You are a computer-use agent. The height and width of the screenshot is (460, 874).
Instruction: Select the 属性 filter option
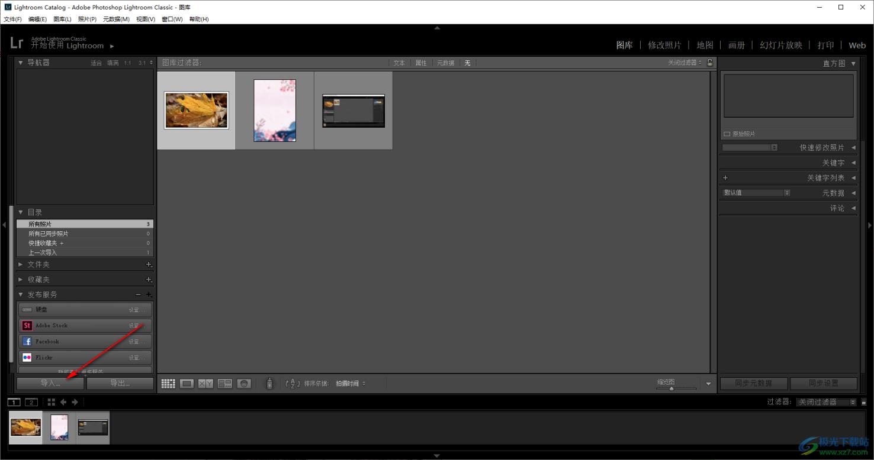click(x=421, y=63)
